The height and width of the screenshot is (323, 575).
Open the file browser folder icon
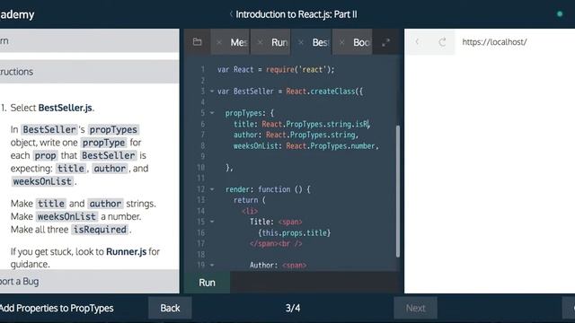[x=198, y=42]
